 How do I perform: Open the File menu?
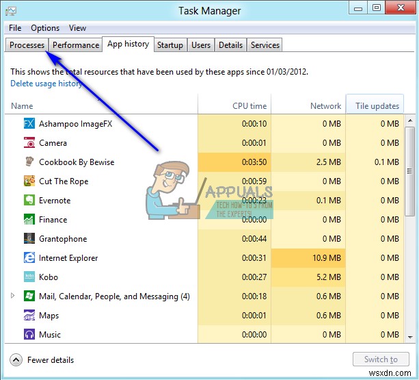(x=15, y=28)
